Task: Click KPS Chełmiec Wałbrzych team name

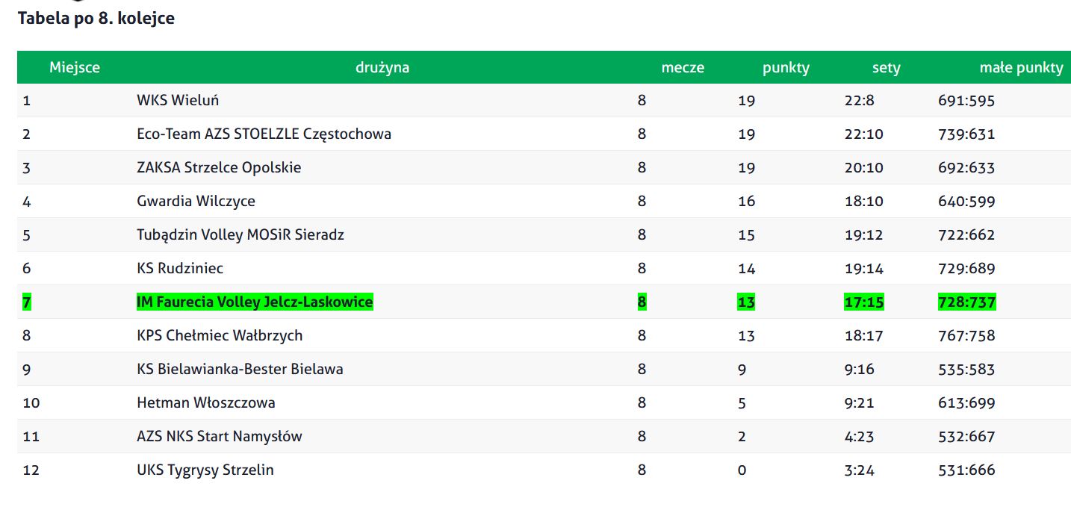Action: pos(220,335)
